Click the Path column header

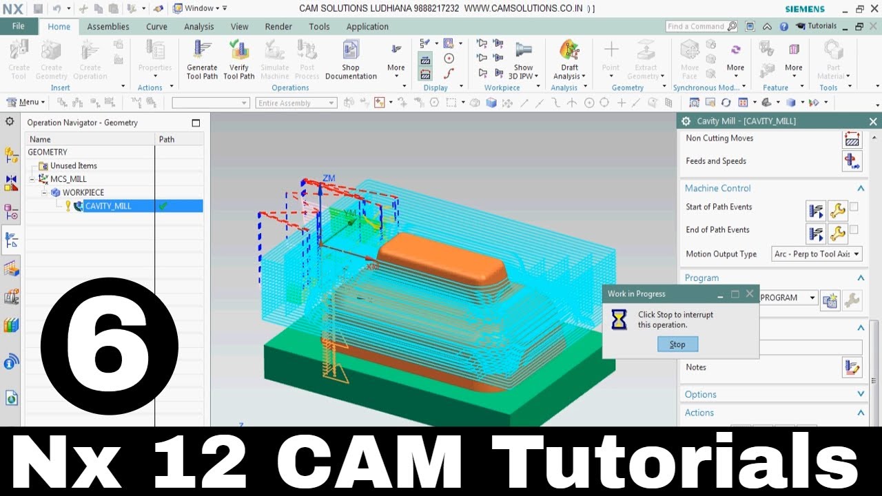point(180,139)
